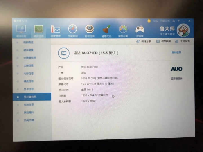Screen dimensions: 203x152
Task: Click the gold medal icon in title bar
Action: pyautogui.click(x=149, y=21)
